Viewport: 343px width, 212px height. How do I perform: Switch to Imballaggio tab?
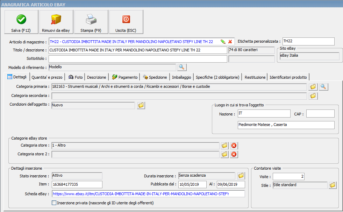click(x=181, y=77)
